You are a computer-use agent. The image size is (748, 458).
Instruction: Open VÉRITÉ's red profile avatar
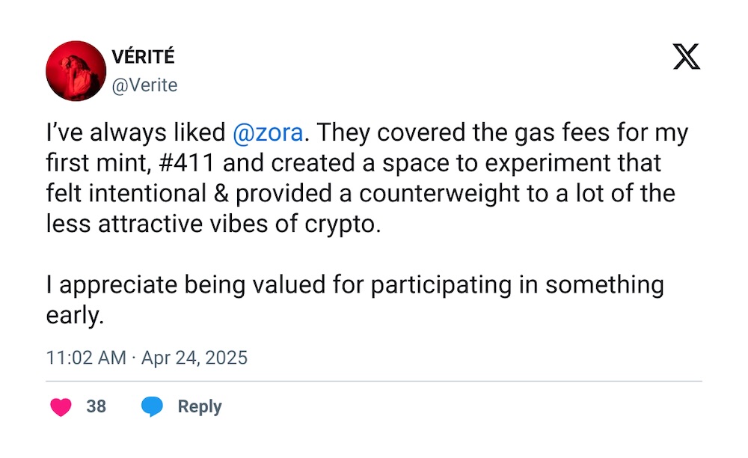(76, 71)
